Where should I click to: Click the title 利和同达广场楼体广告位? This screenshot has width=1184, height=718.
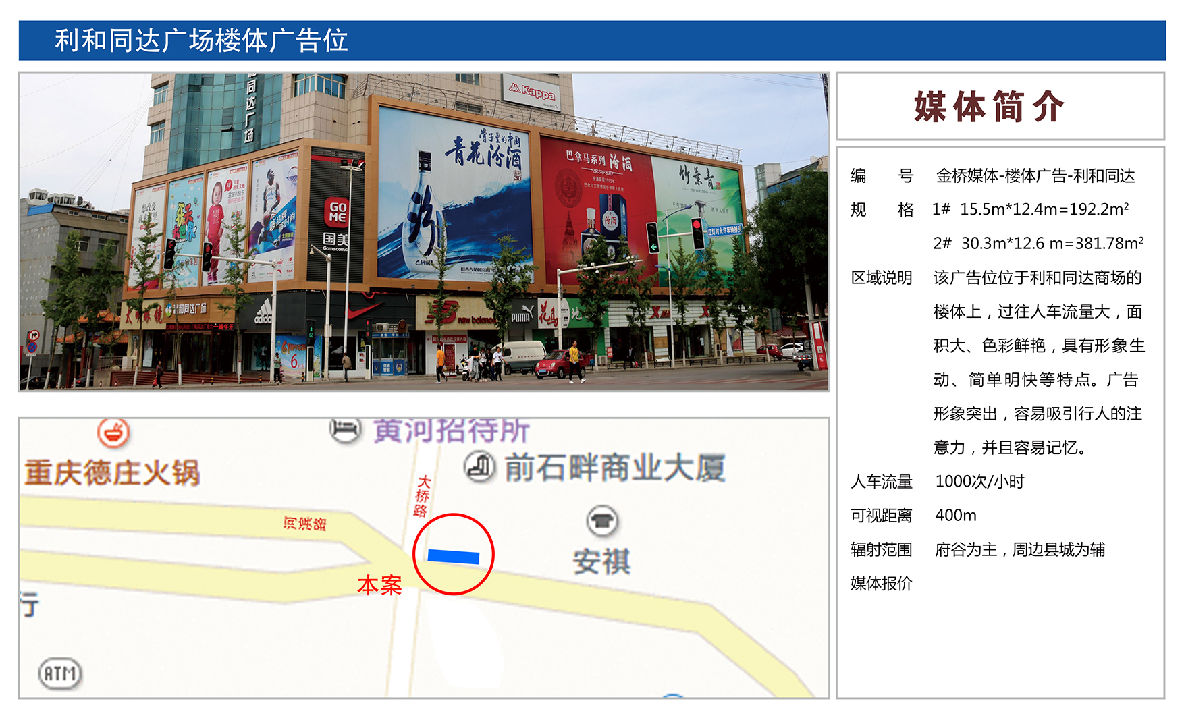[x=201, y=40]
